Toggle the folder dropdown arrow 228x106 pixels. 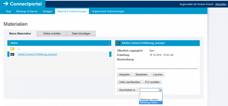[x=161, y=90]
